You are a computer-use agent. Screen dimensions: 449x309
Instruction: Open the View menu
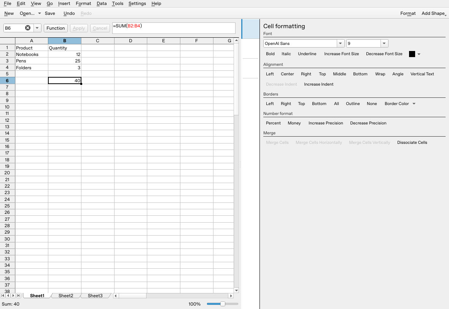[36, 3]
